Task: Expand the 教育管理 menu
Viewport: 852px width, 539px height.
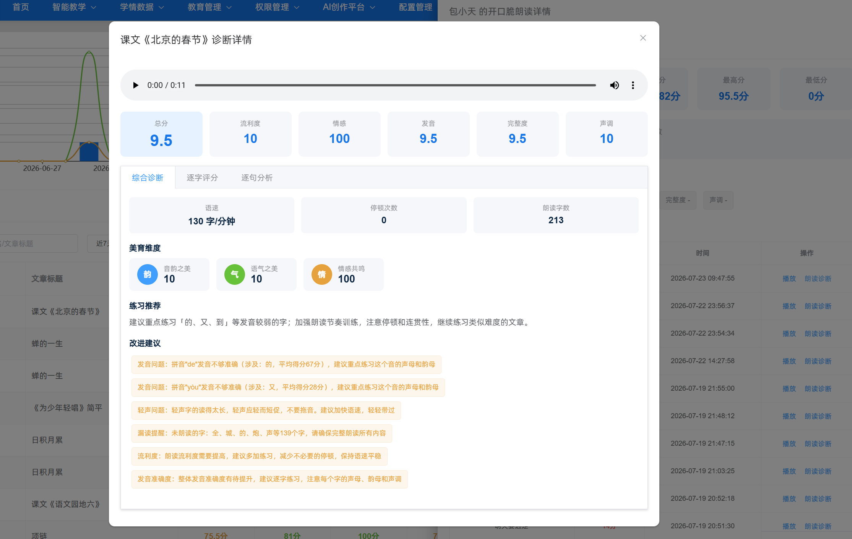Action: (x=209, y=7)
